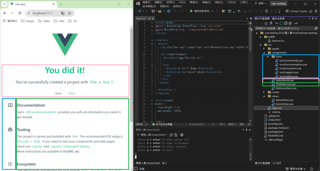Open the 檔案(F) menu
This screenshot has width=320, height=171.
(146, 2)
